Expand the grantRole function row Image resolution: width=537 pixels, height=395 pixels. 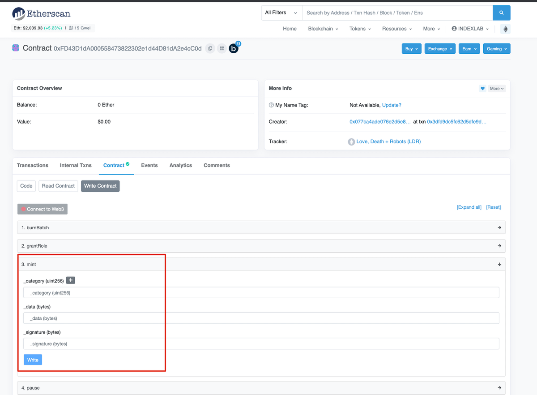(261, 246)
